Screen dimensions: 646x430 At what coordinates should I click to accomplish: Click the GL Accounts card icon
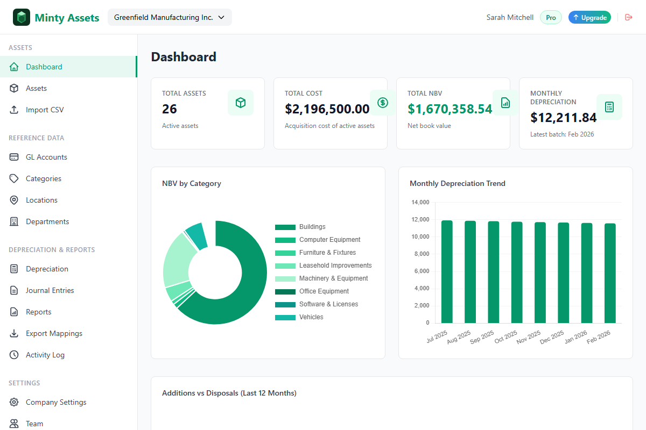point(15,157)
